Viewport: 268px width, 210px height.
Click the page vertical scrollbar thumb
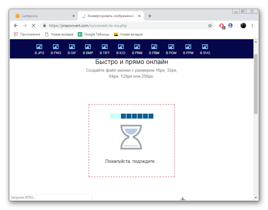coord(256,84)
